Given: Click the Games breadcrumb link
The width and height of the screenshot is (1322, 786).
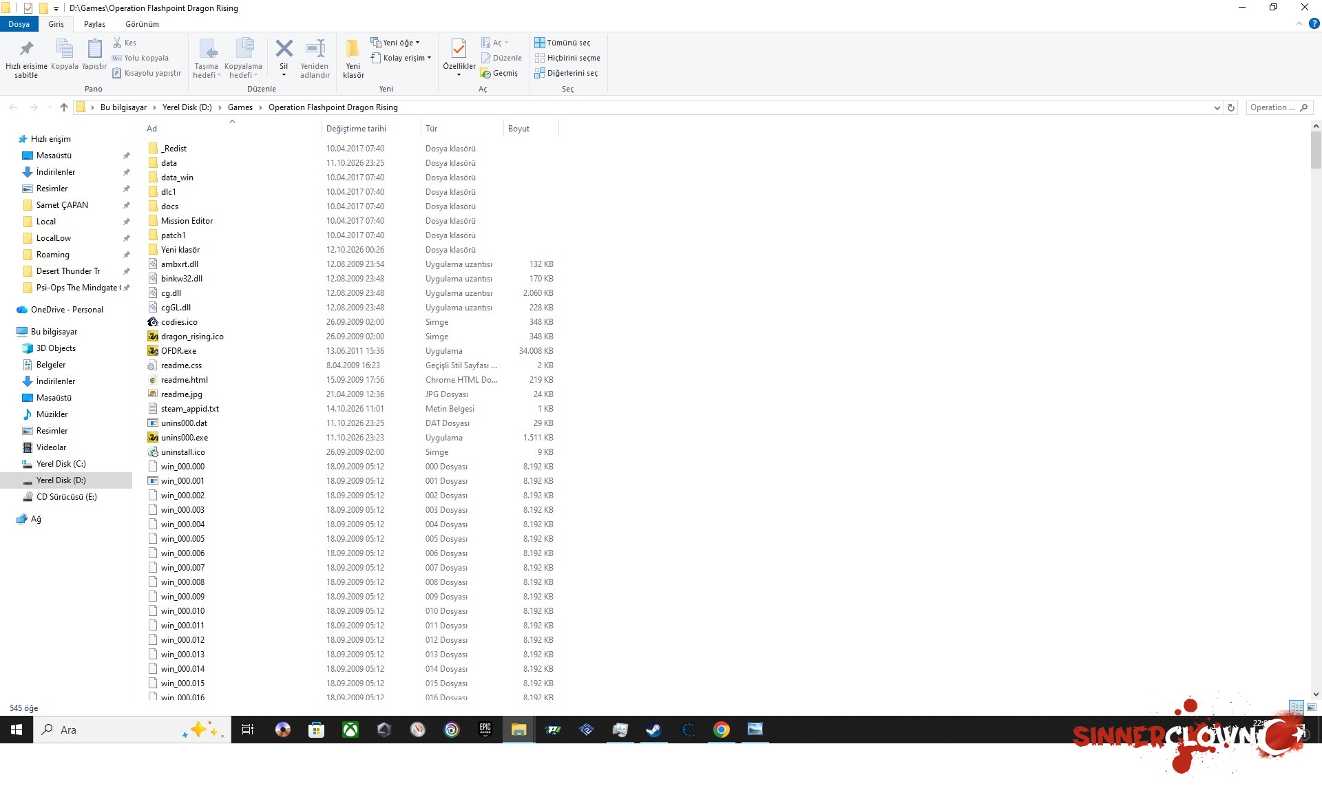Looking at the screenshot, I should coord(240,107).
